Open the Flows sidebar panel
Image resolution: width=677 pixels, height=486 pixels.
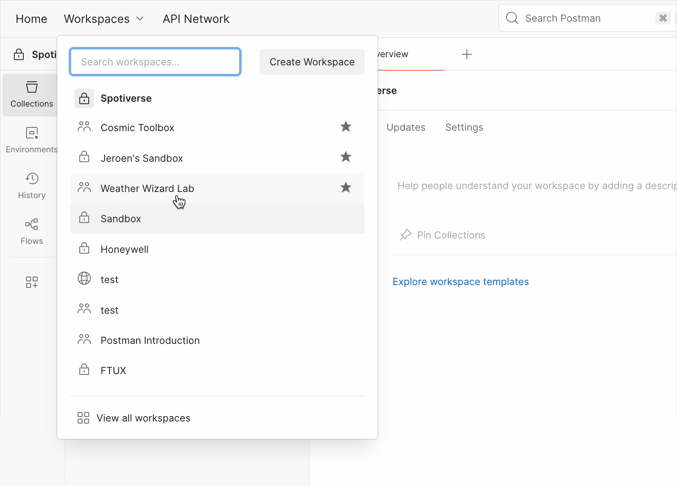tap(31, 231)
